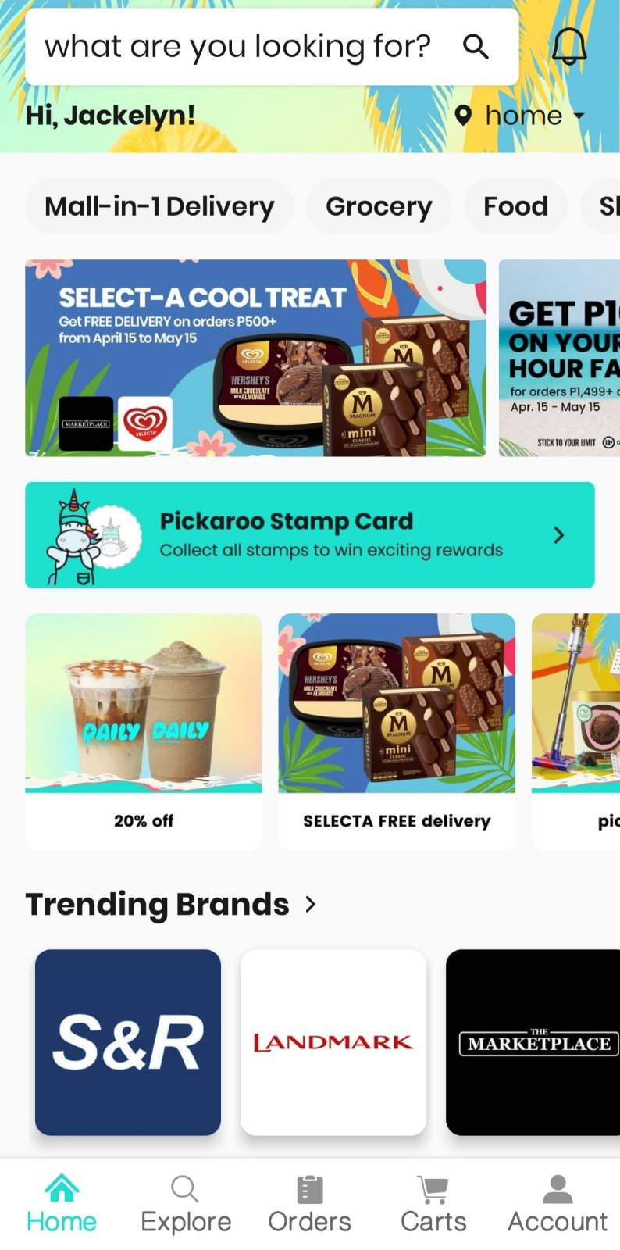Viewport: 620px width, 1250px height.
Task: Open the Daily 20% off promo card
Action: point(144,731)
